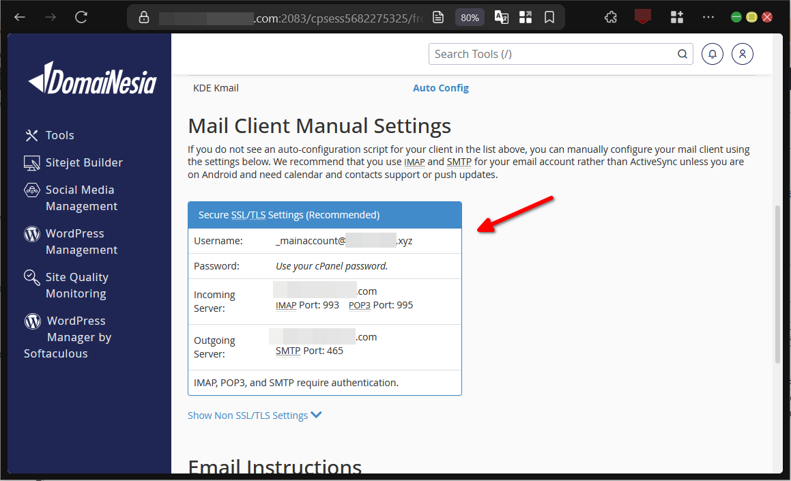Screen dimensions: 791x481
Task: Click the bookmark icon in address bar
Action: pyautogui.click(x=549, y=16)
